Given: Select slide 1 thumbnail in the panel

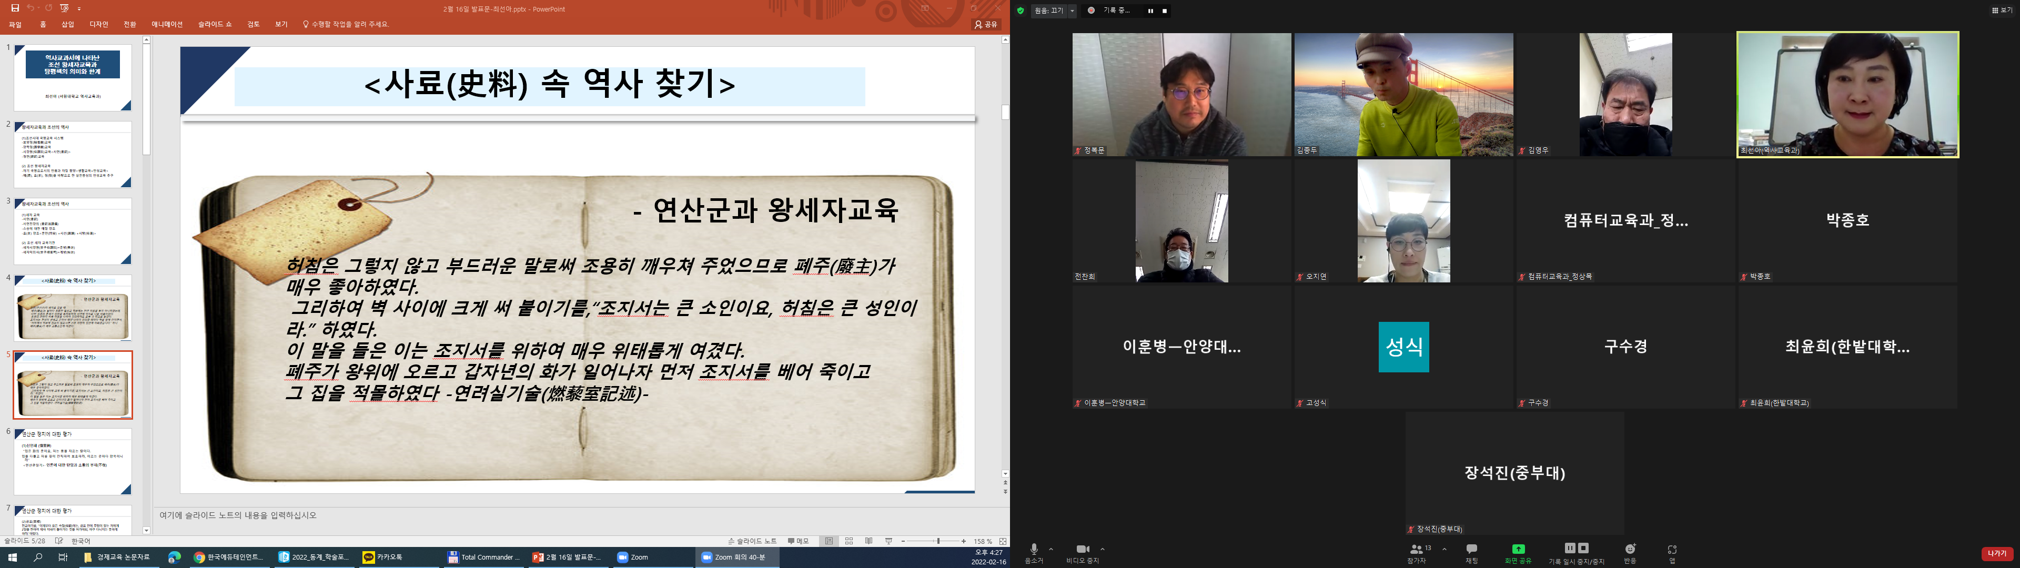Looking at the screenshot, I should [73, 77].
